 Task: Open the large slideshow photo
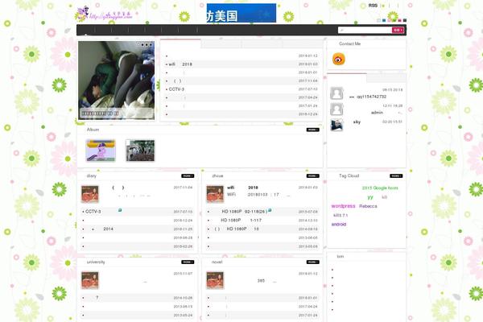click(116, 80)
